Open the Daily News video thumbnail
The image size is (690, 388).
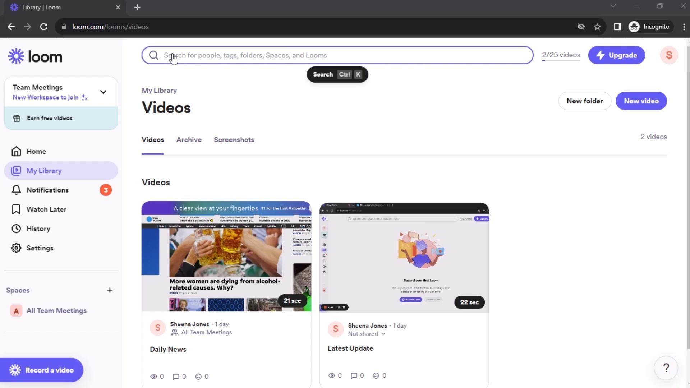(x=226, y=256)
